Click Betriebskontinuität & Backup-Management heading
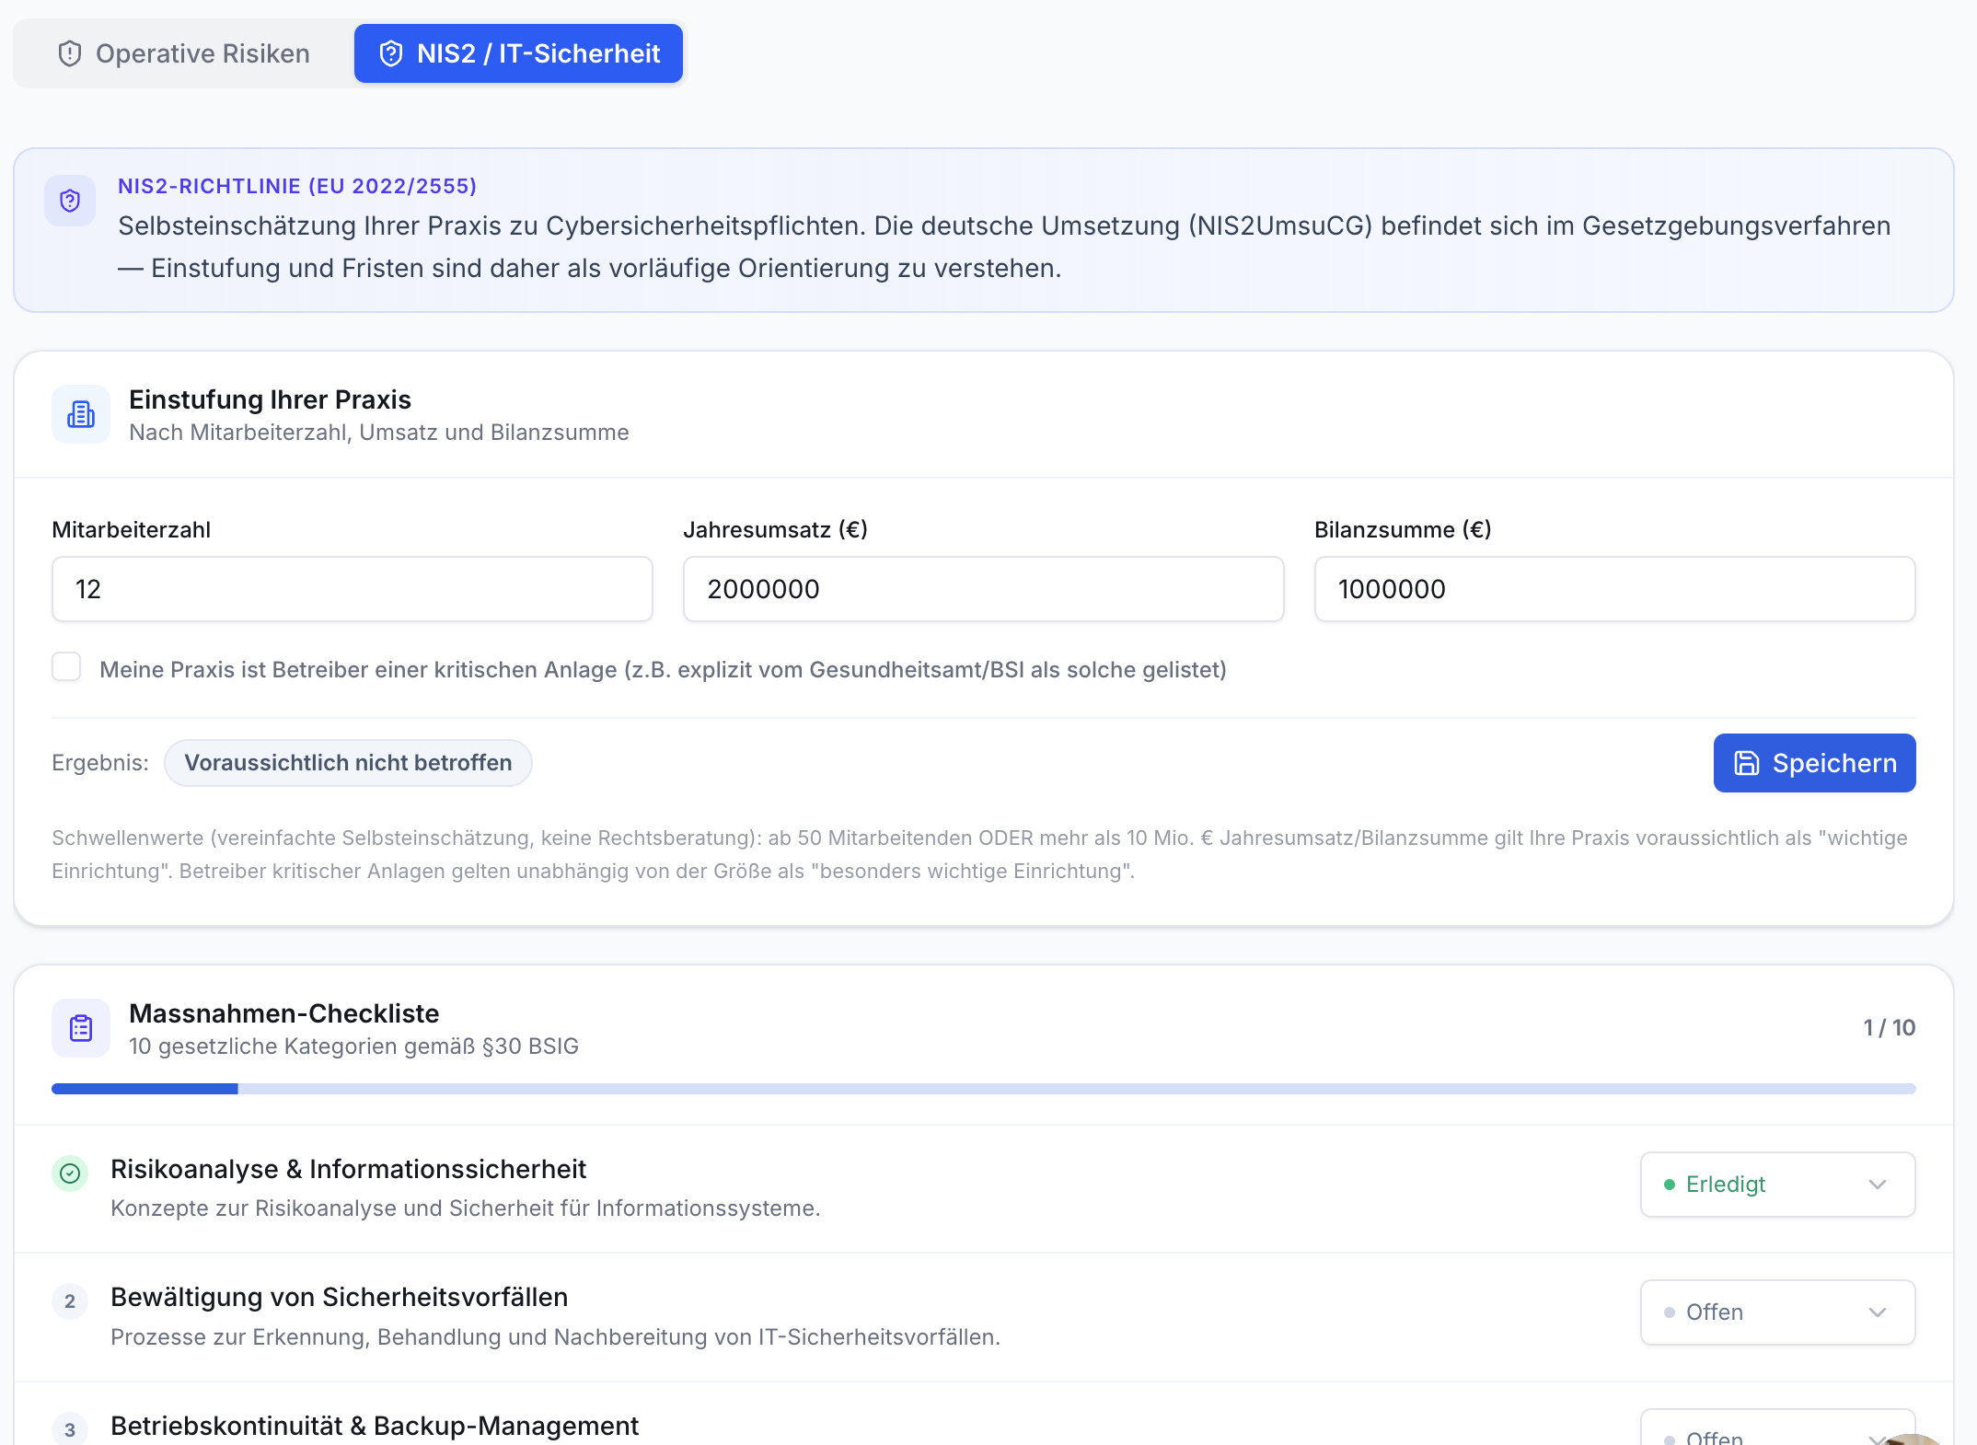The image size is (1977, 1445). click(x=375, y=1426)
